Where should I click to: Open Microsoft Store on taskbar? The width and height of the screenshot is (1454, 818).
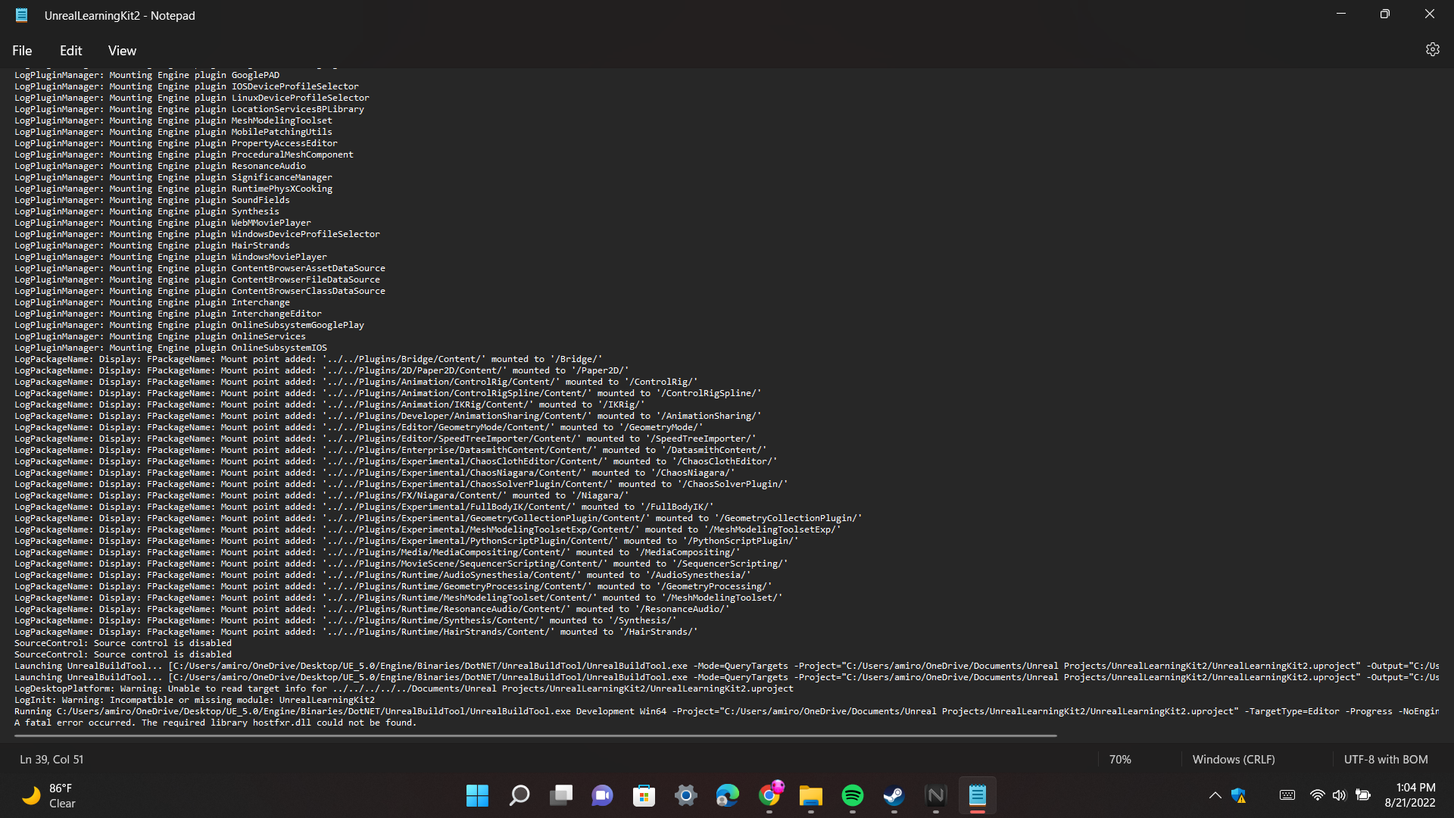pos(644,795)
